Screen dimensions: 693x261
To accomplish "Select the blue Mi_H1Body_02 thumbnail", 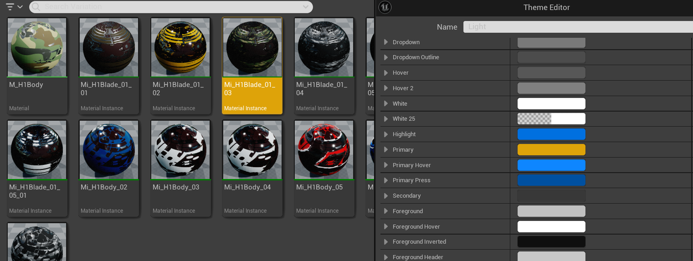I will click(x=109, y=150).
